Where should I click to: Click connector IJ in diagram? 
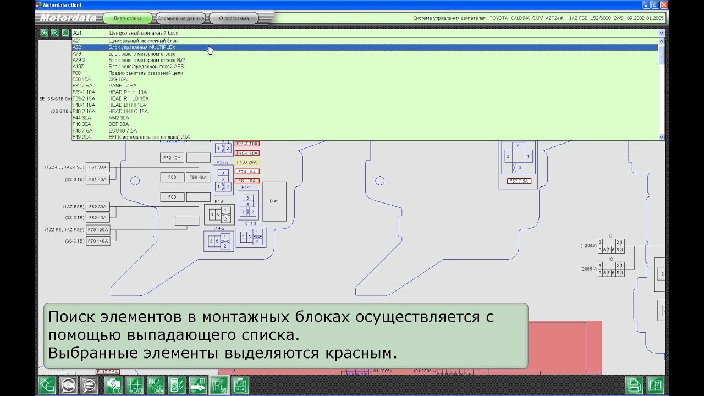coord(610,246)
